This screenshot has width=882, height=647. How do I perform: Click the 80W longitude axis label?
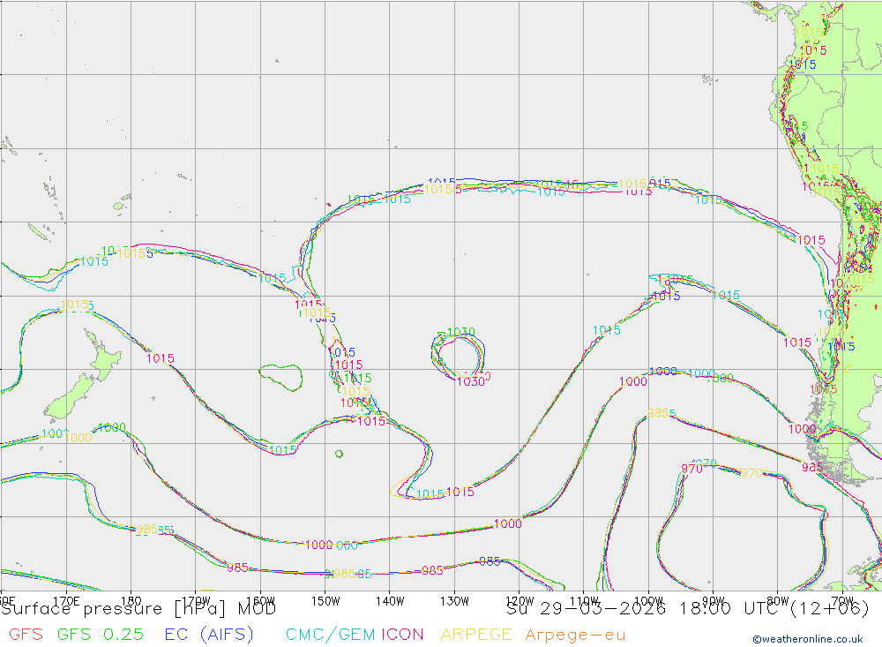coord(778,601)
